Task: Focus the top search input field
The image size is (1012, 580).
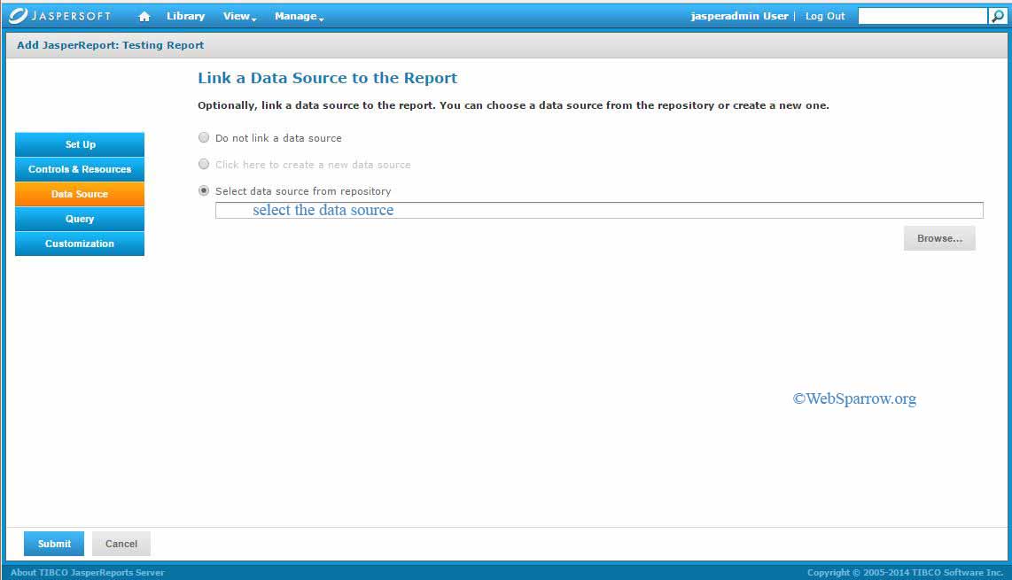Action: [x=922, y=16]
